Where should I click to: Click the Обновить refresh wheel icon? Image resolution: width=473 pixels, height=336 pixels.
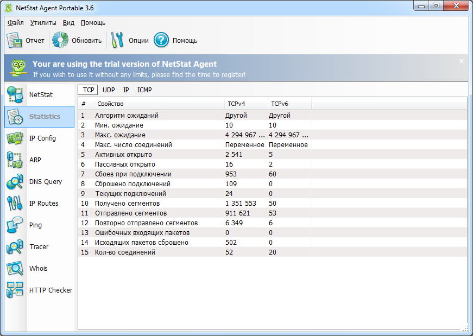click(60, 40)
